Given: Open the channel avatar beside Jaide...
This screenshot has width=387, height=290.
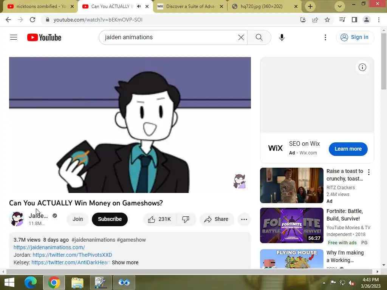Looking at the screenshot, I should (x=17, y=219).
